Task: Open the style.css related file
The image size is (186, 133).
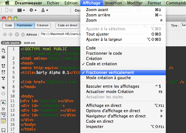Action: point(29,43)
